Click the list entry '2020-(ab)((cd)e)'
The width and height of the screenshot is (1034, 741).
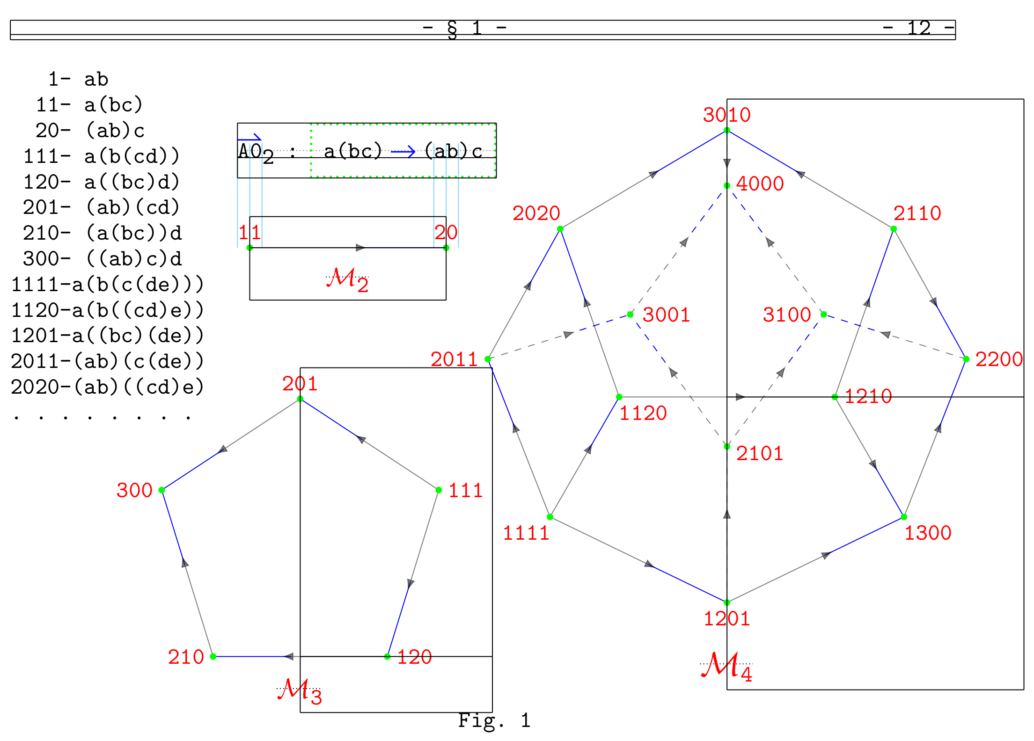point(107,388)
